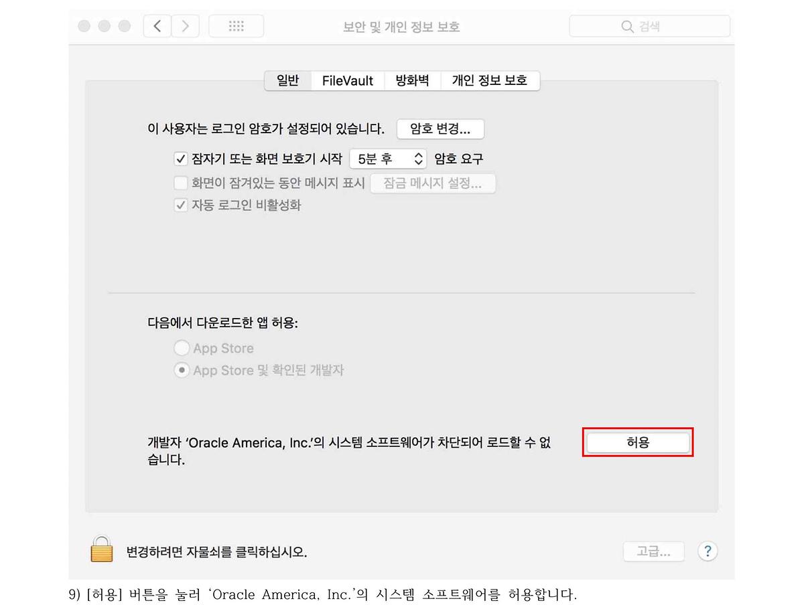
Task: Open the 개인 정보 보호 tab
Action: pos(489,81)
